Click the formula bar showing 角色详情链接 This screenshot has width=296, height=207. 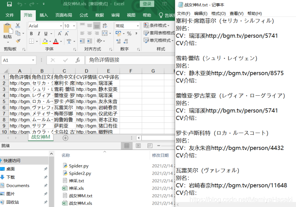click(130, 60)
